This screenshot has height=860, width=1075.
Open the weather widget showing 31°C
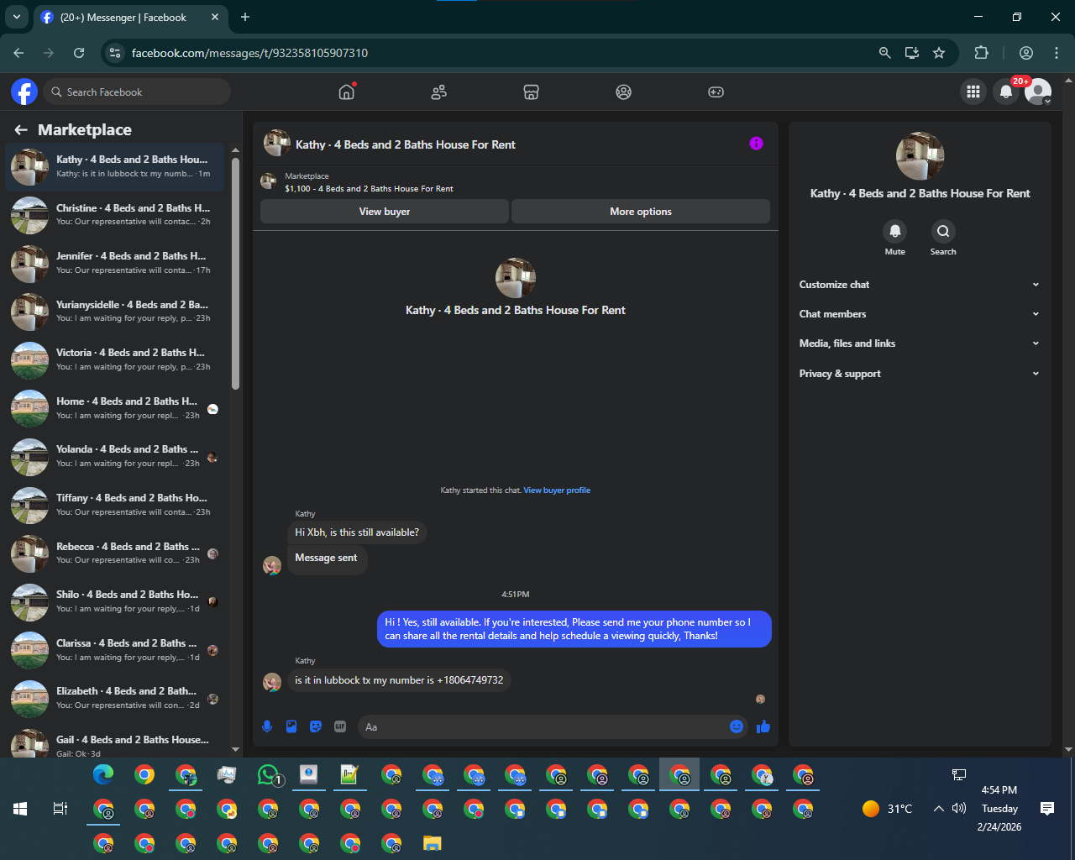tap(888, 809)
